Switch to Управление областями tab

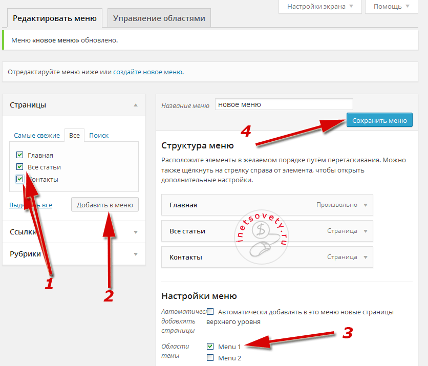click(x=159, y=18)
